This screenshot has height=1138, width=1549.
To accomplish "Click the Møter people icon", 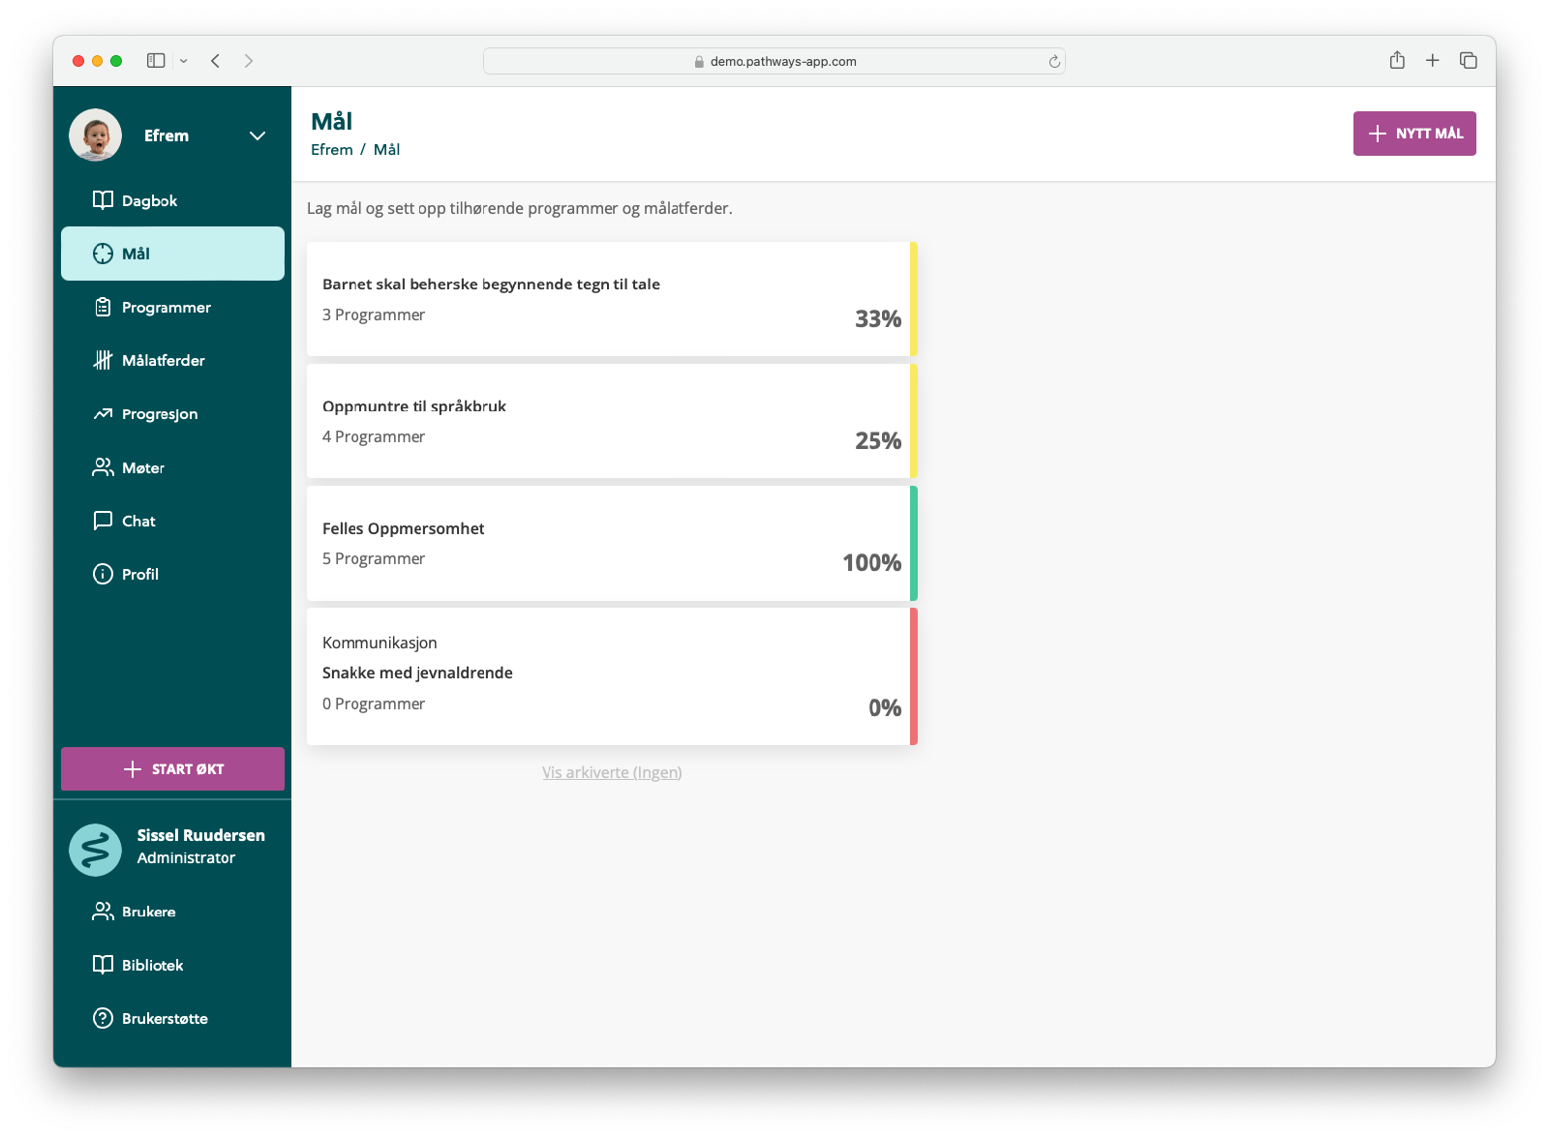I will click(x=103, y=467).
